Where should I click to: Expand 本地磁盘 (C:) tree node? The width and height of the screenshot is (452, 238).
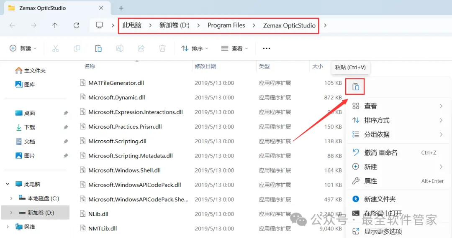coord(11,198)
